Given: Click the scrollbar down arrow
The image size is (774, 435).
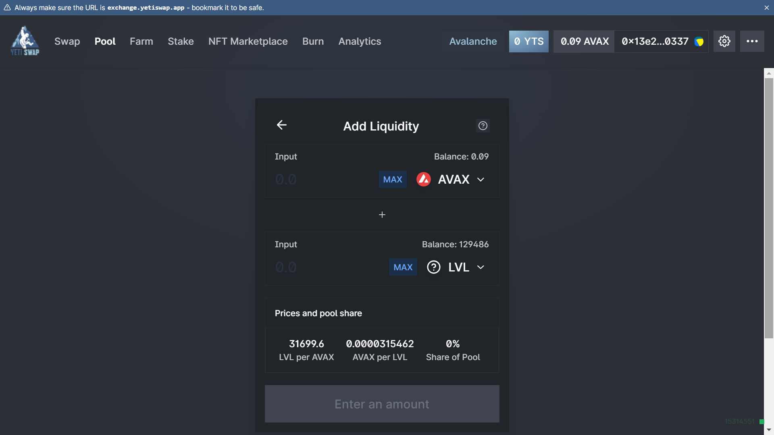Looking at the screenshot, I should tap(769, 430).
